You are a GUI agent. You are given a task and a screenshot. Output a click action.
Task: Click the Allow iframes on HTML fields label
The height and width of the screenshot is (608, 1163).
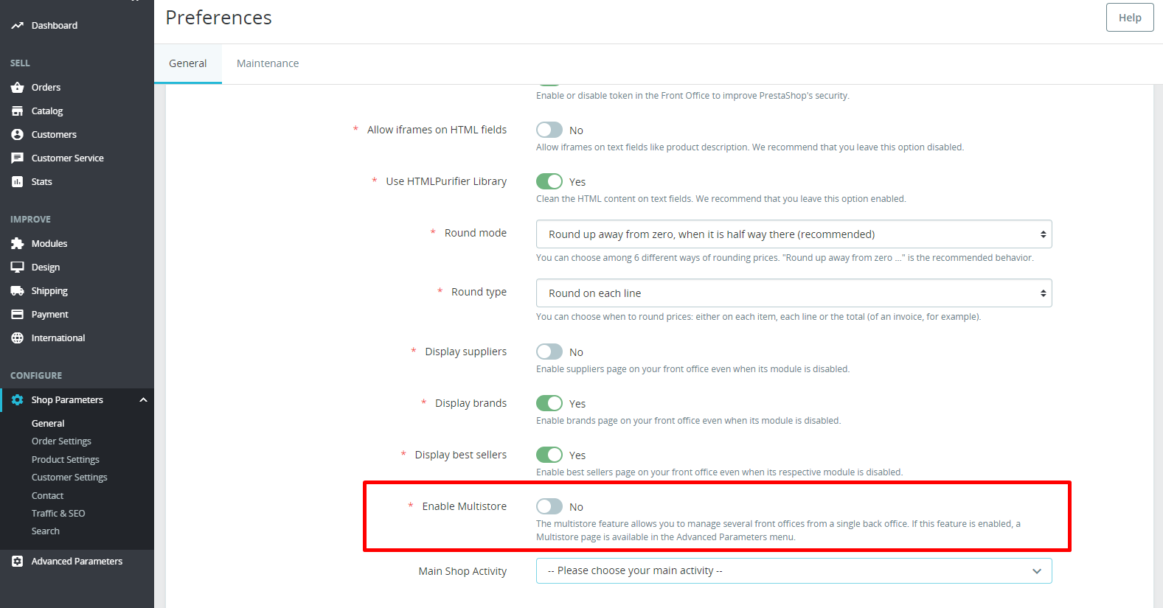437,130
